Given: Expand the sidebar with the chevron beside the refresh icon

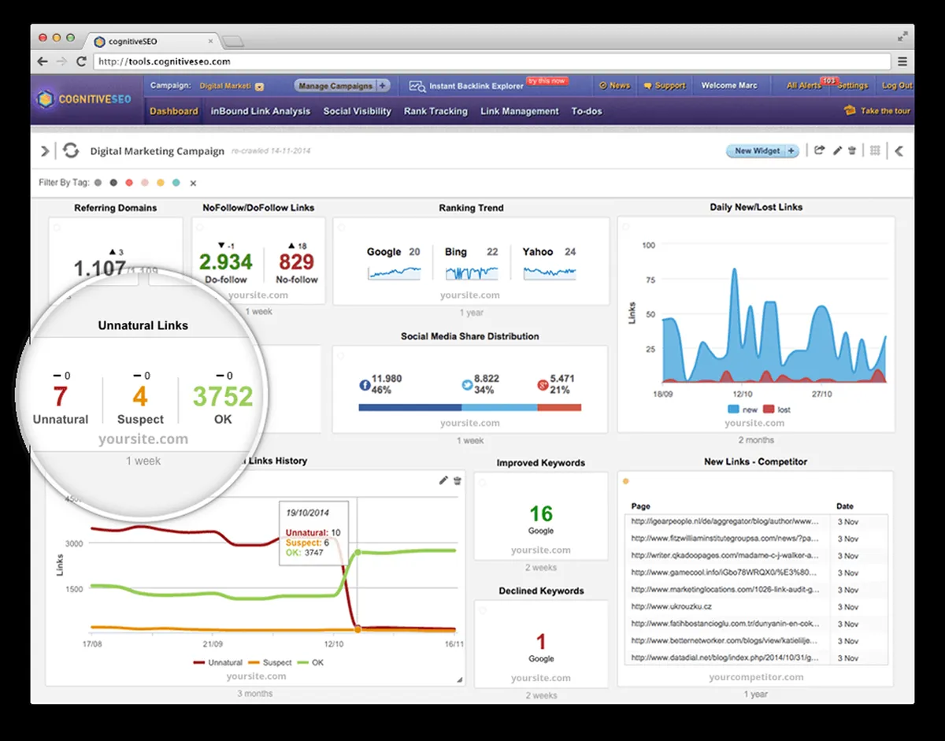Looking at the screenshot, I should coord(45,150).
